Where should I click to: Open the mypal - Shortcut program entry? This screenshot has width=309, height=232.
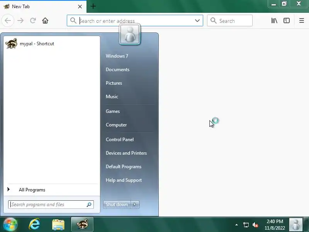point(52,44)
